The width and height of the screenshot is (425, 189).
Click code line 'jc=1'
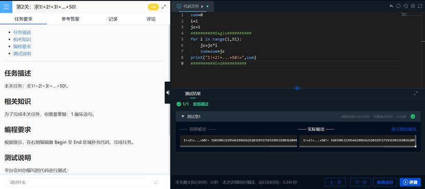[195, 27]
